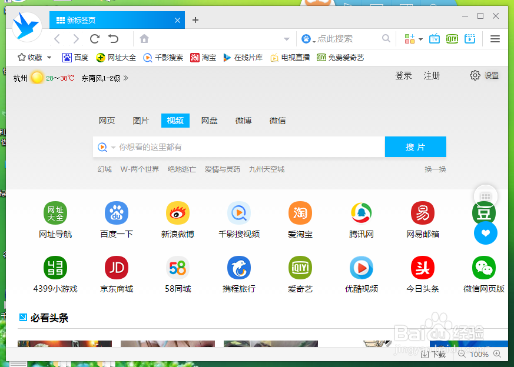The image size is (514, 367).
Task: Open the home page icon
Action: tap(144, 39)
